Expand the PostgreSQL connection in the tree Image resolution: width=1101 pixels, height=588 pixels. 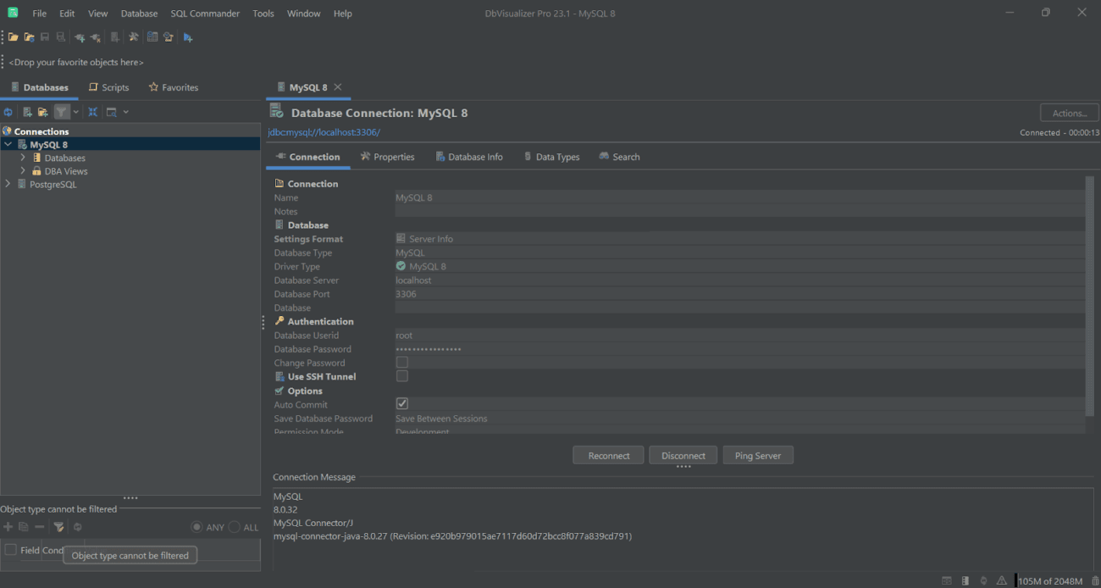tap(8, 184)
